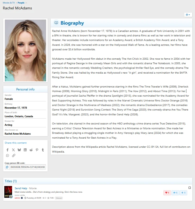
Task: Click the Linda Liddle character name
Action: [20, 195]
